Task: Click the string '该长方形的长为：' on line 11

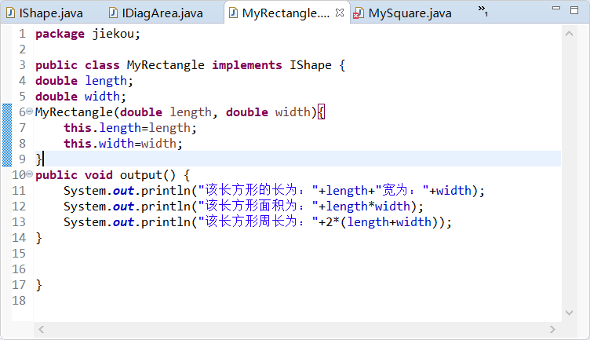Action: point(258,191)
